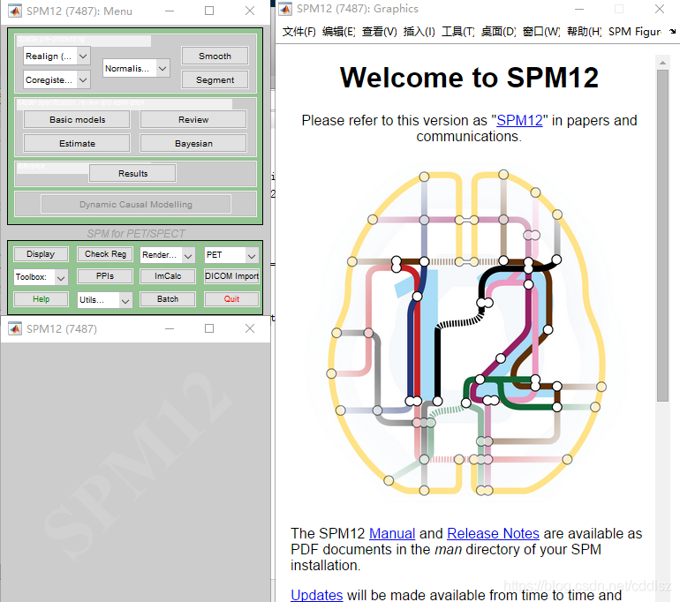Open the Release Notes link
680x602 pixels.
(x=493, y=533)
